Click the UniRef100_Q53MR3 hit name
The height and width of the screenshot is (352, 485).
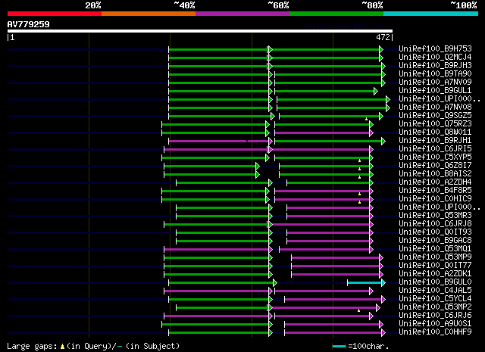[435, 216]
